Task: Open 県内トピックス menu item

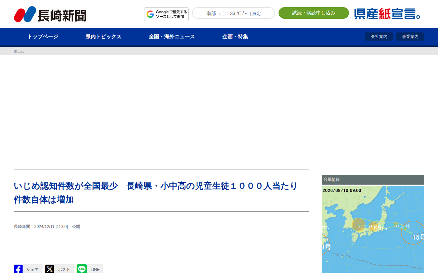Action: (103, 37)
